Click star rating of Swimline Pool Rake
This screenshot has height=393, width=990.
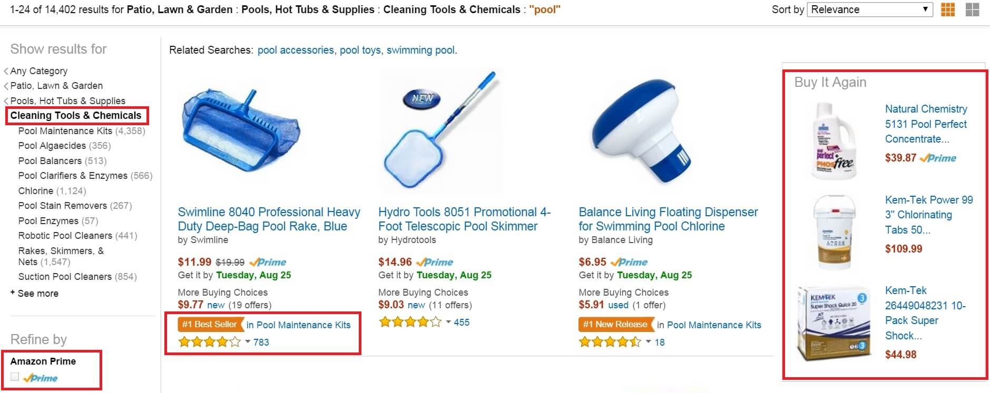click(x=210, y=342)
